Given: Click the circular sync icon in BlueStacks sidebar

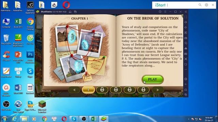Looking at the screenshot, I should tap(186, 43).
